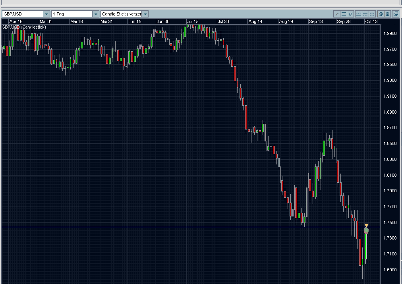Click inside the GBP/USD symbol field

click(22, 14)
